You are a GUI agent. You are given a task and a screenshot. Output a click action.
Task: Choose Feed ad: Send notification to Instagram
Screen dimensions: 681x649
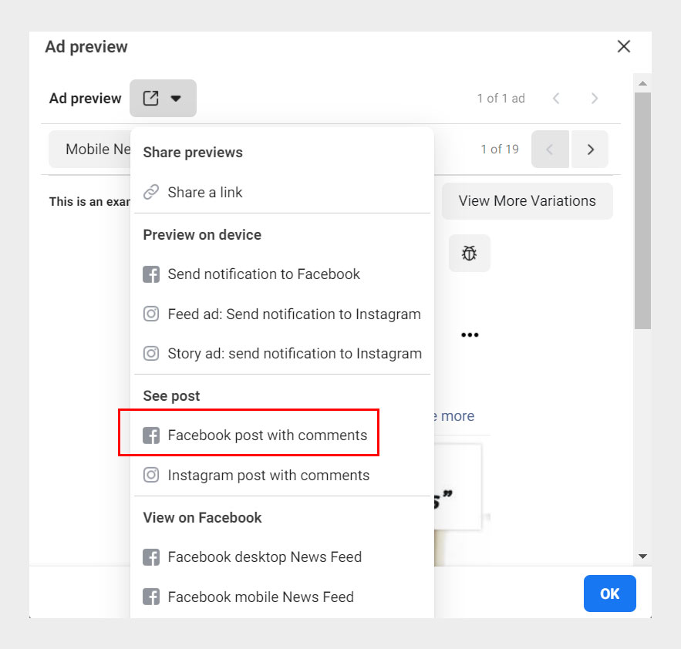click(x=282, y=314)
